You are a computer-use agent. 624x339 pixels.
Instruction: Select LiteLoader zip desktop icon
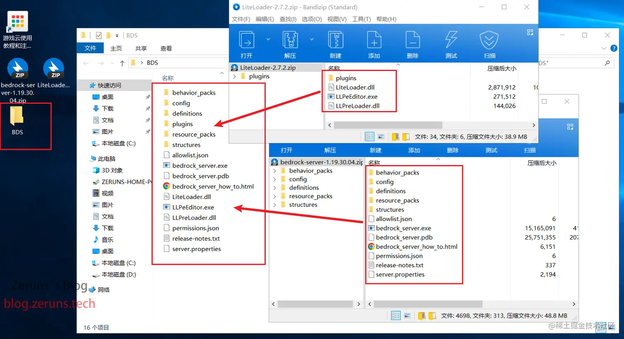[54, 73]
